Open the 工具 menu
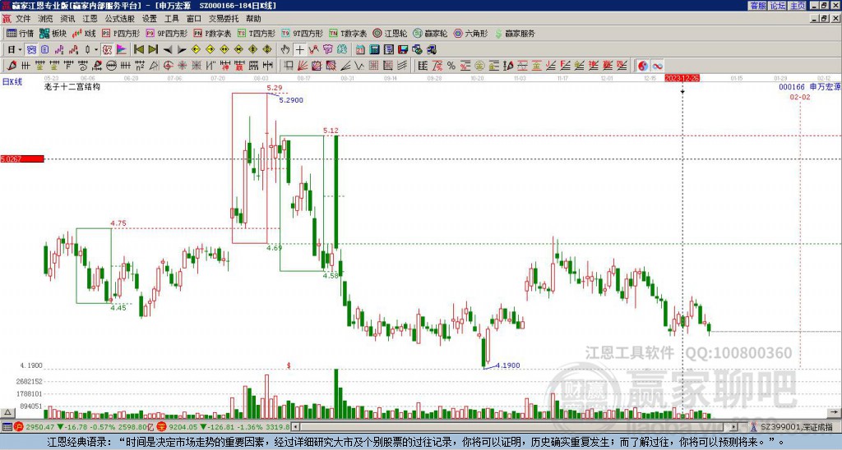This screenshot has height=450, width=842. (x=172, y=19)
